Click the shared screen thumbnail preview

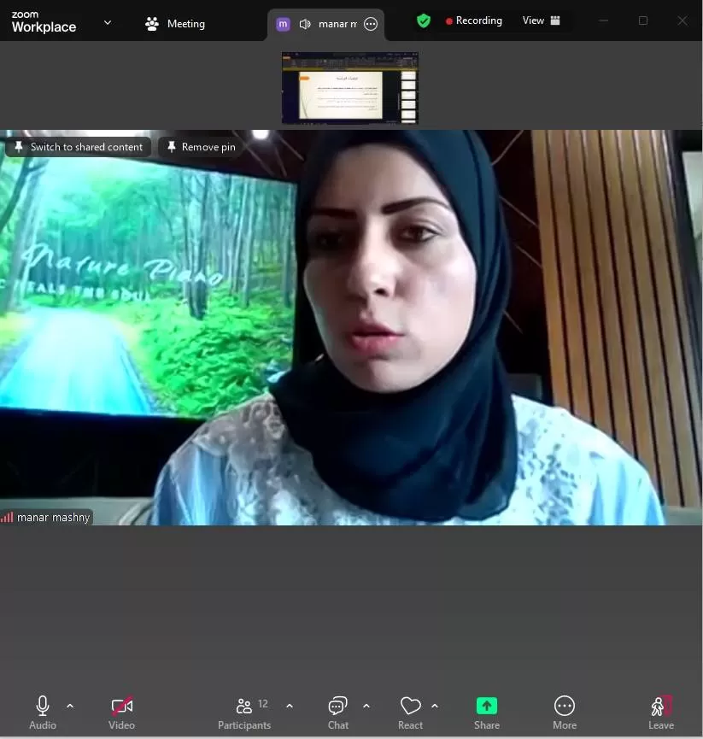click(x=350, y=88)
